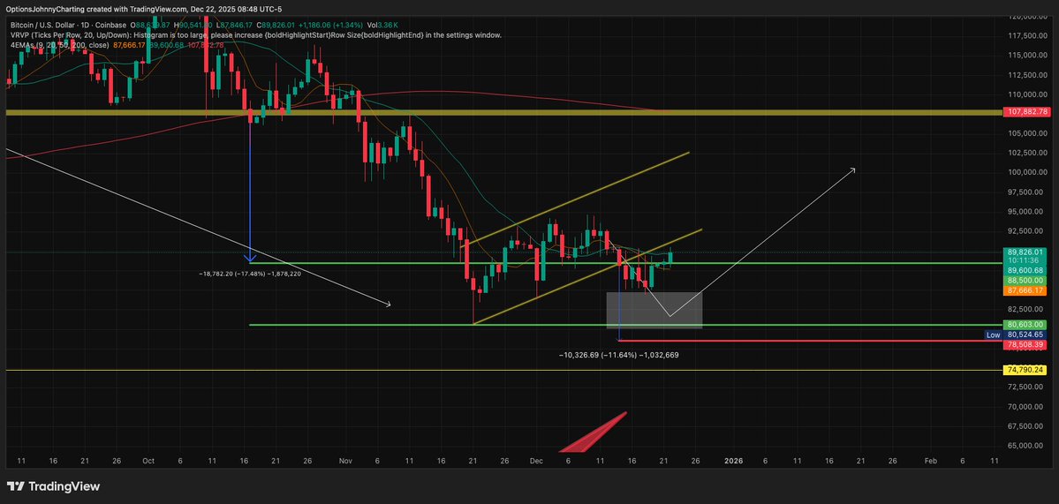Click the header text "OptionsJohnnyCharting created with TradingView.com"
1059x504 pixels.
[x=95, y=10]
